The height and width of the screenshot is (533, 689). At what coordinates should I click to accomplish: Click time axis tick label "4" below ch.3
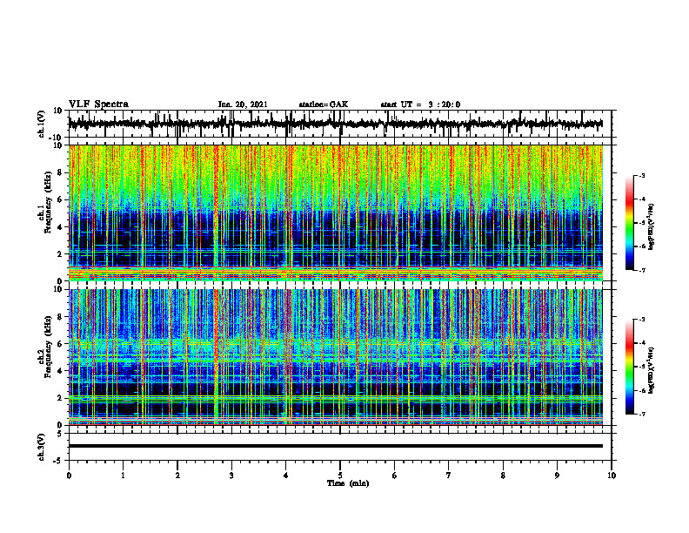tap(286, 476)
